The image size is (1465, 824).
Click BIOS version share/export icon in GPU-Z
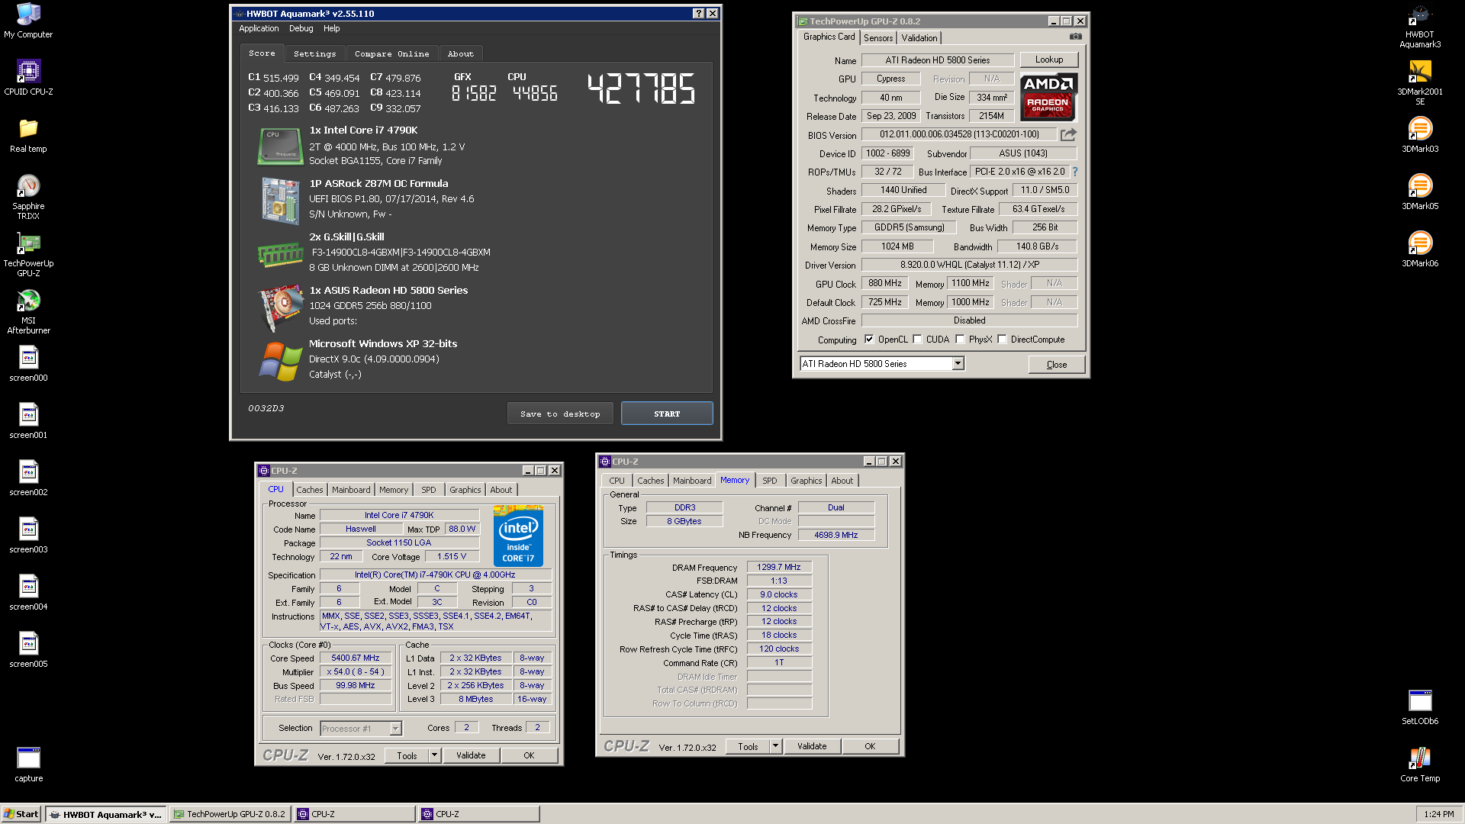(x=1068, y=134)
